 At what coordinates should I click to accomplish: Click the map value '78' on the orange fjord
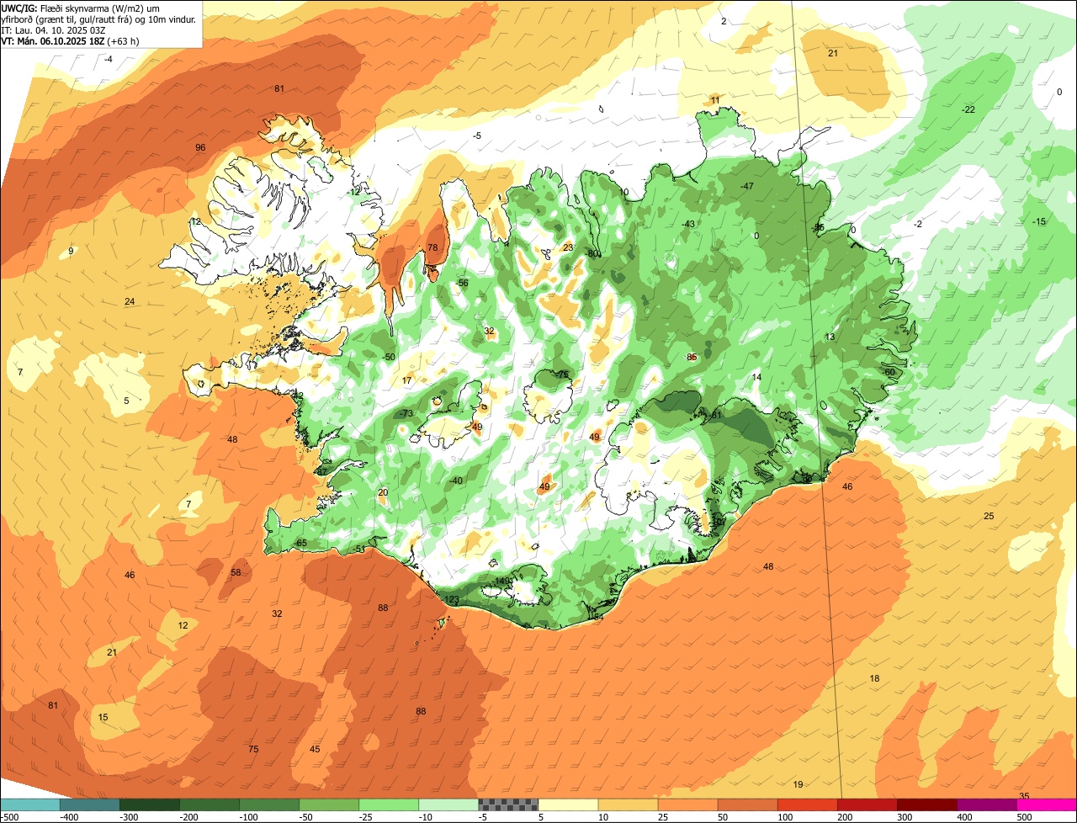click(432, 247)
